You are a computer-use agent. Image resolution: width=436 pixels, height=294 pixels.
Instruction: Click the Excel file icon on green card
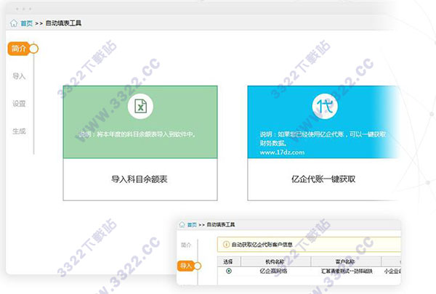(140, 106)
